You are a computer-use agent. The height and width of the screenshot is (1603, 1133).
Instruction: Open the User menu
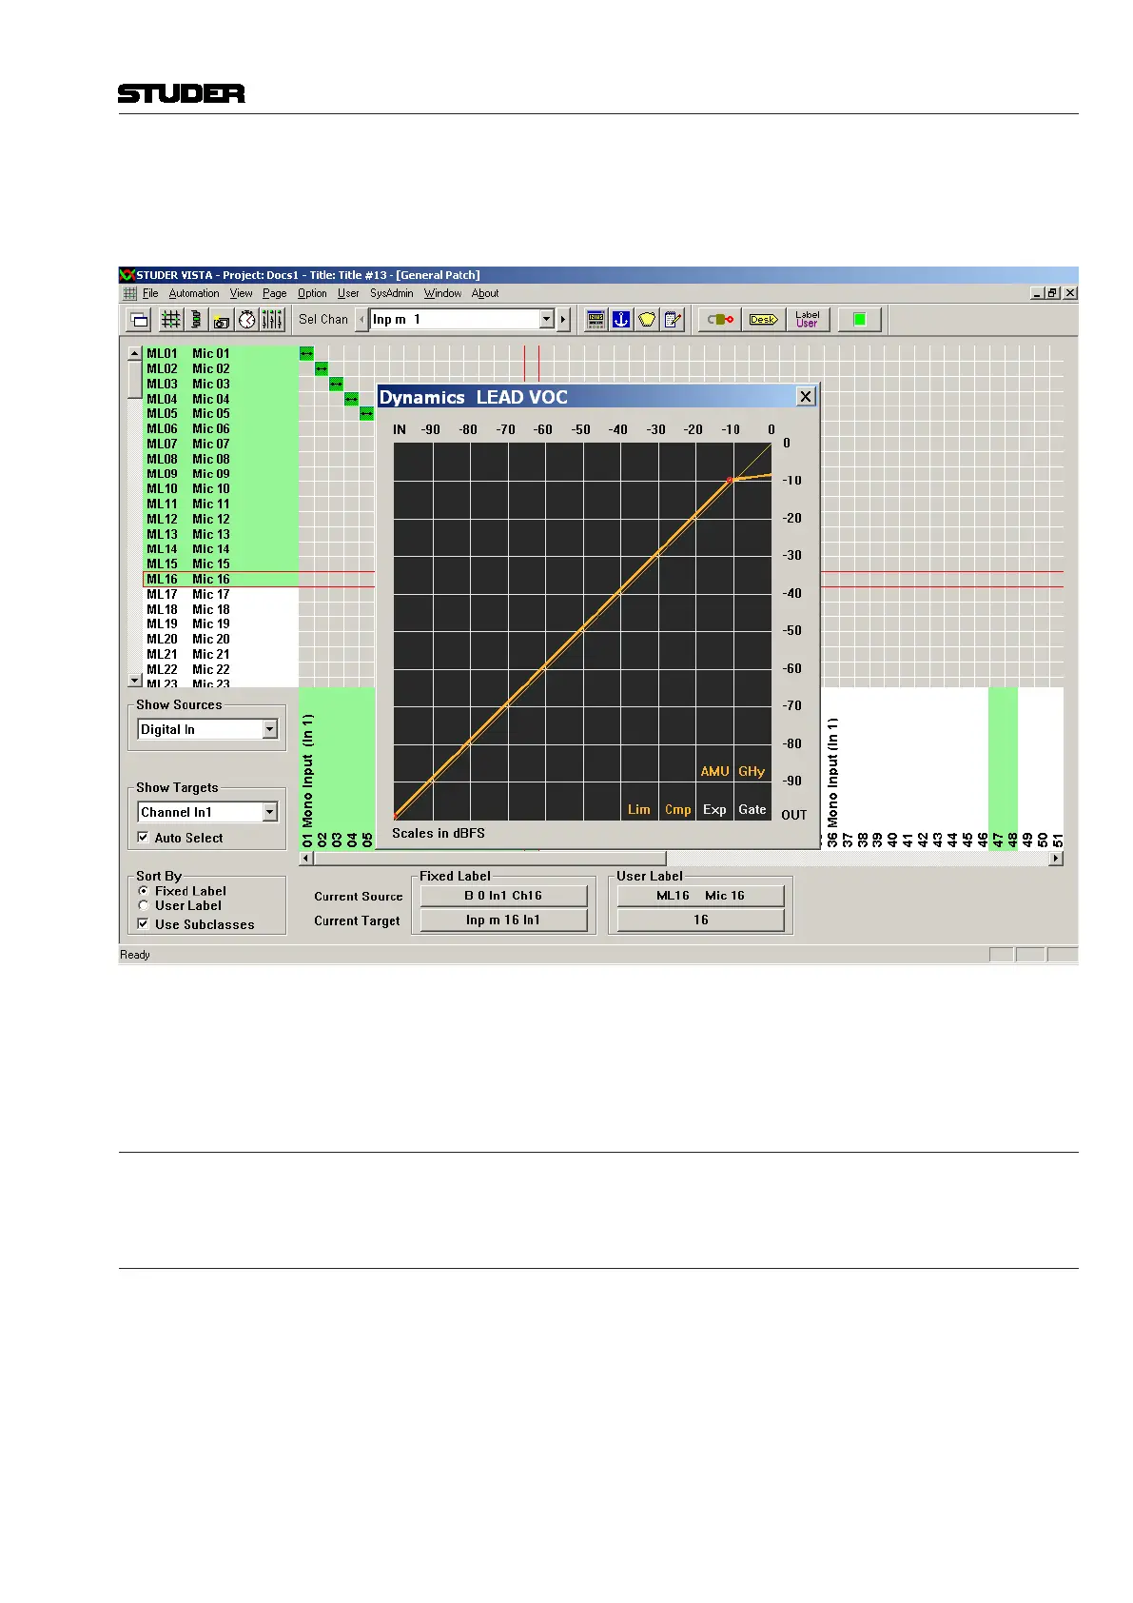[x=348, y=293]
